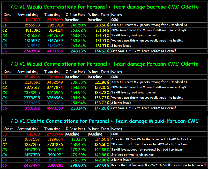Click the Sucrose-CMC-Odette Mizuki table title
This screenshot has width=208, height=169.
coord(105,7)
